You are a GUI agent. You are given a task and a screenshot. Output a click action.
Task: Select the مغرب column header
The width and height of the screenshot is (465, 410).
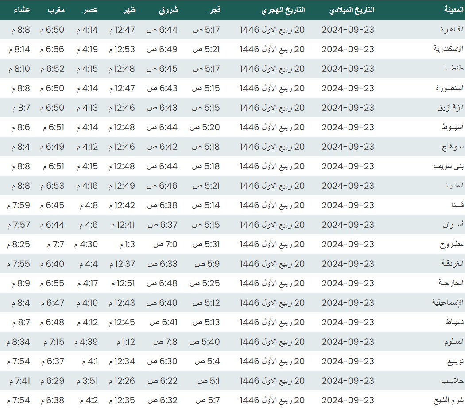pos(56,10)
